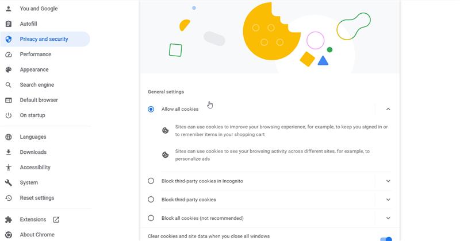The width and height of the screenshot is (460, 241).
Task: Expand the Block third-party cookies details
Action: click(388, 200)
